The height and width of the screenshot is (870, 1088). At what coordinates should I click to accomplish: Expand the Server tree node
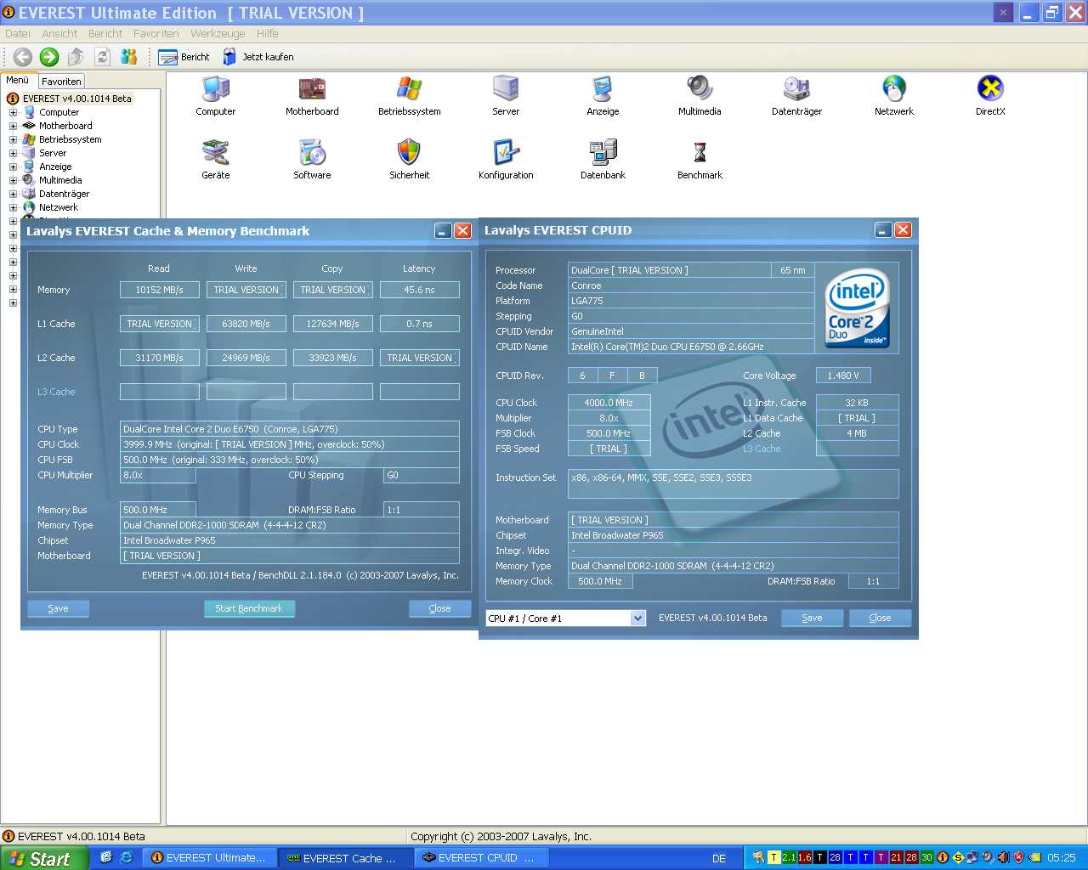point(13,153)
